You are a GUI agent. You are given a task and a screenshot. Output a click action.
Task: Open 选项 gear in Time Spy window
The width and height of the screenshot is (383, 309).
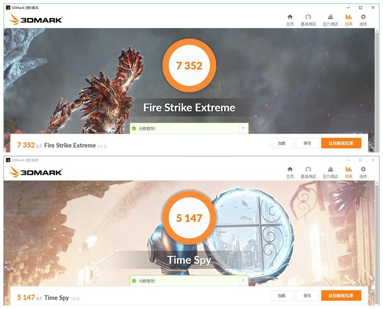click(x=363, y=172)
